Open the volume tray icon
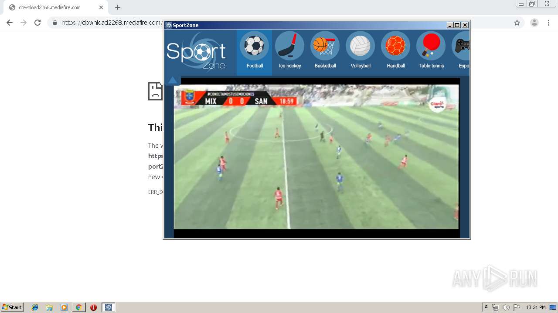 click(506, 307)
